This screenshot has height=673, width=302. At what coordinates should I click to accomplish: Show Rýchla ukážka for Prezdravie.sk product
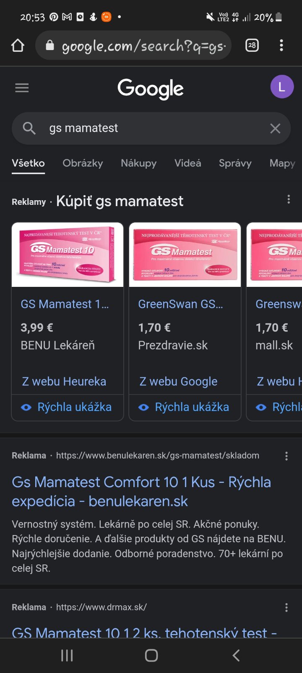pos(185,407)
